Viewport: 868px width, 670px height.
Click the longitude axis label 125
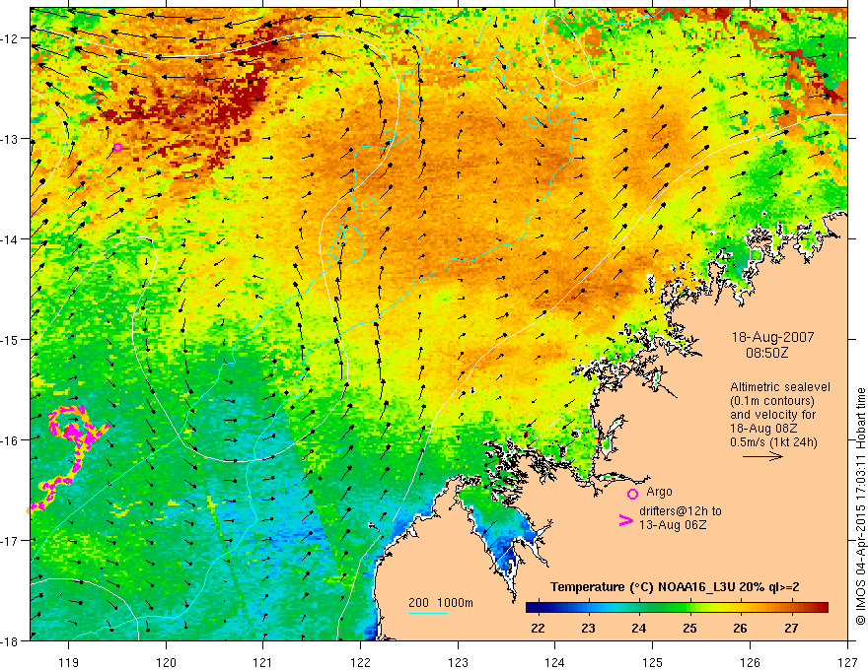point(653,662)
